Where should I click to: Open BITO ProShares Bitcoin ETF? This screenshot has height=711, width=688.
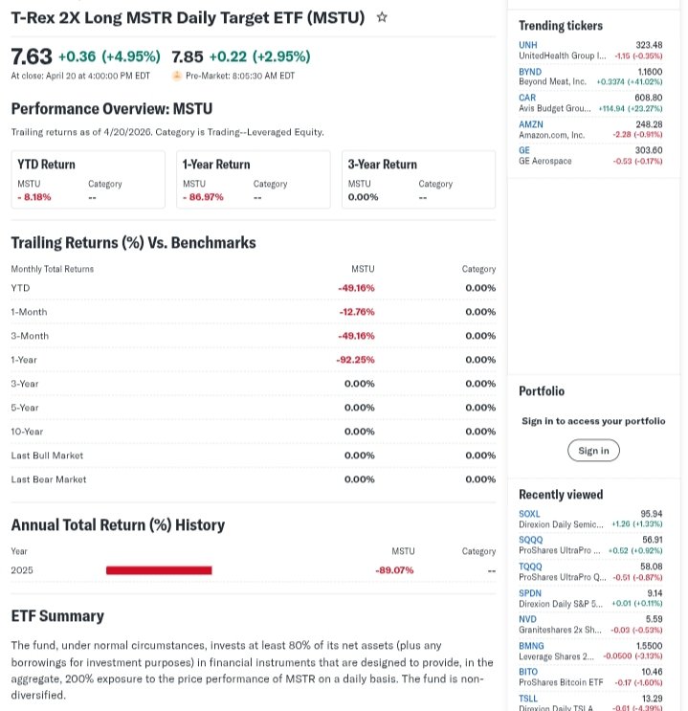click(x=527, y=673)
